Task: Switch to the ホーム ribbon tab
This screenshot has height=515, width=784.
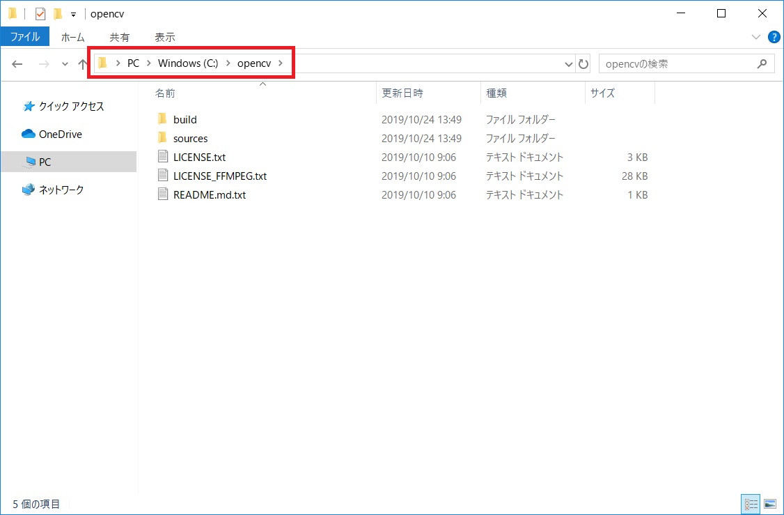Action: click(x=73, y=37)
